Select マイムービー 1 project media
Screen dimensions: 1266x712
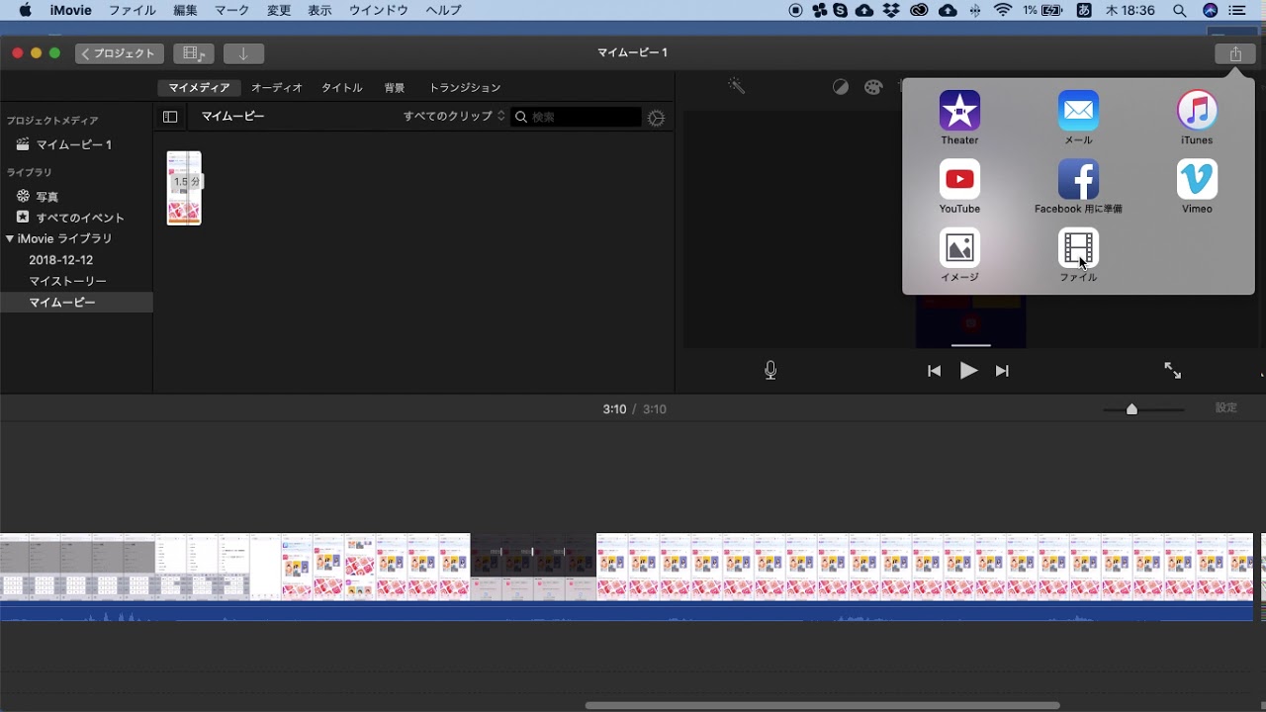pyautogui.click(x=76, y=144)
